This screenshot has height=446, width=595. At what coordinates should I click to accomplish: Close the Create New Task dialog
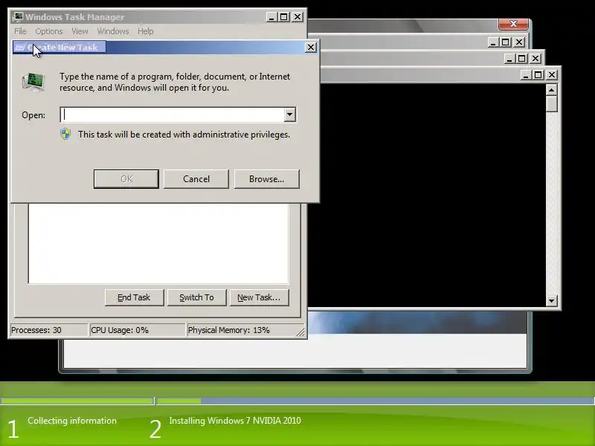click(311, 48)
